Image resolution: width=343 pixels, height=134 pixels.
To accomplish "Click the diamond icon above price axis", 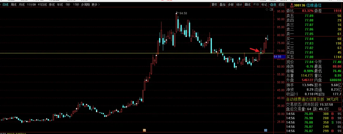I will pyautogui.click(x=267, y=10).
